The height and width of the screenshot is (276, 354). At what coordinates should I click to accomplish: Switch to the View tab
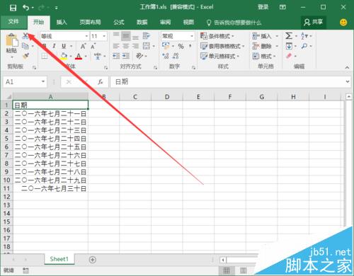(188, 23)
